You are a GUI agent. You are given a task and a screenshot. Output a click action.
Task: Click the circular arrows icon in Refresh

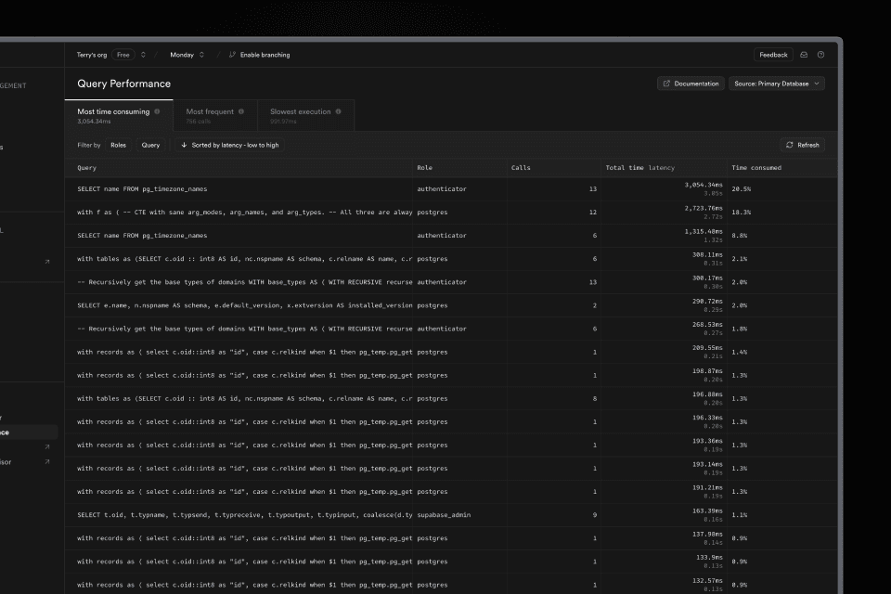pyautogui.click(x=790, y=145)
